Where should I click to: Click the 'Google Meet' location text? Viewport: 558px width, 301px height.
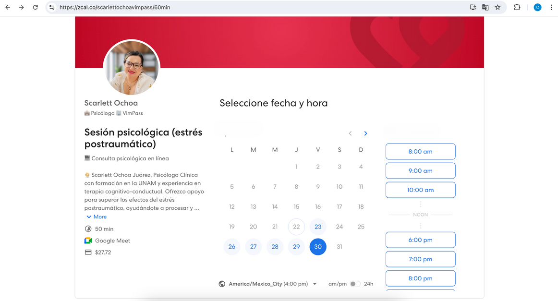click(112, 241)
